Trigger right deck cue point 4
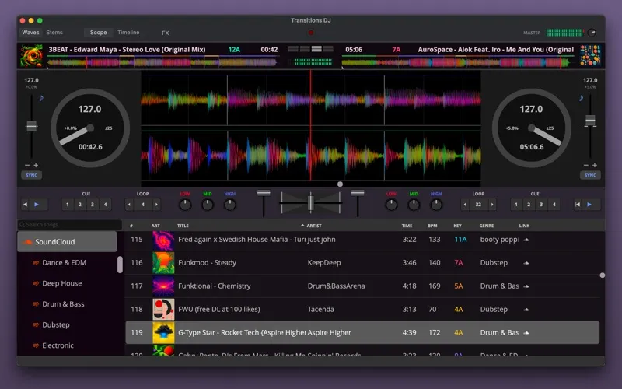Viewport: 622px width, 389px height. click(554, 205)
